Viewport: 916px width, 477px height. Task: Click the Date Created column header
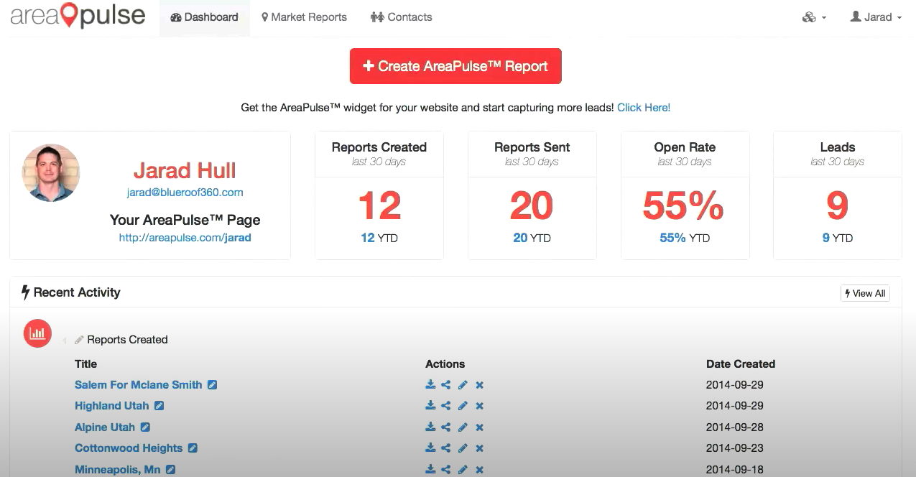(x=741, y=364)
